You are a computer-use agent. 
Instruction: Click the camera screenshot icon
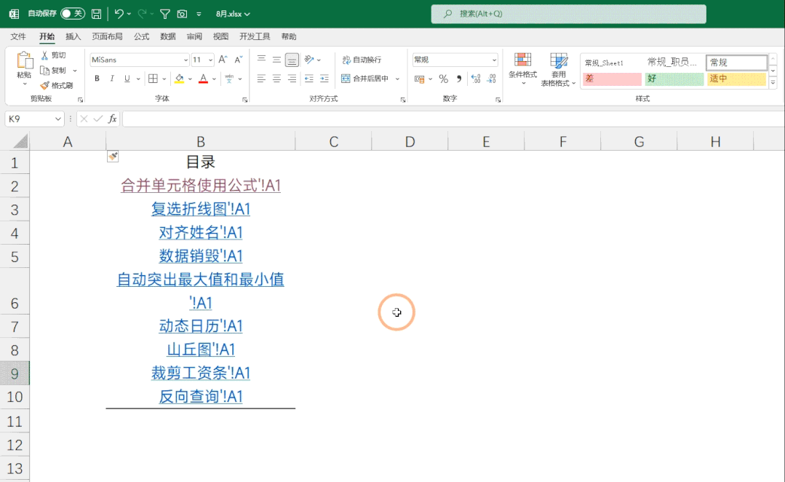tap(182, 14)
